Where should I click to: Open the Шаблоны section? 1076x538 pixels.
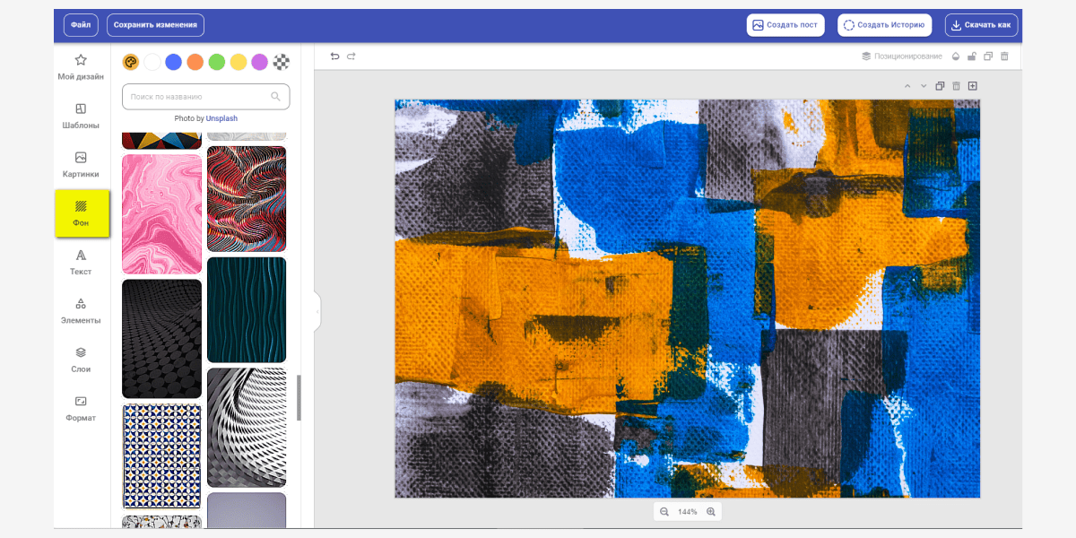point(81,117)
